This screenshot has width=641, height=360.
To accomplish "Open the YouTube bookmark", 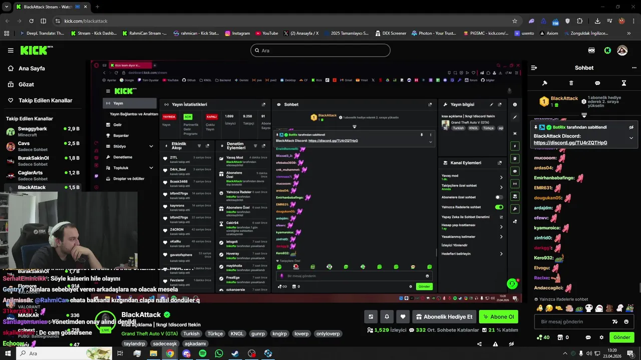I will (266, 33).
